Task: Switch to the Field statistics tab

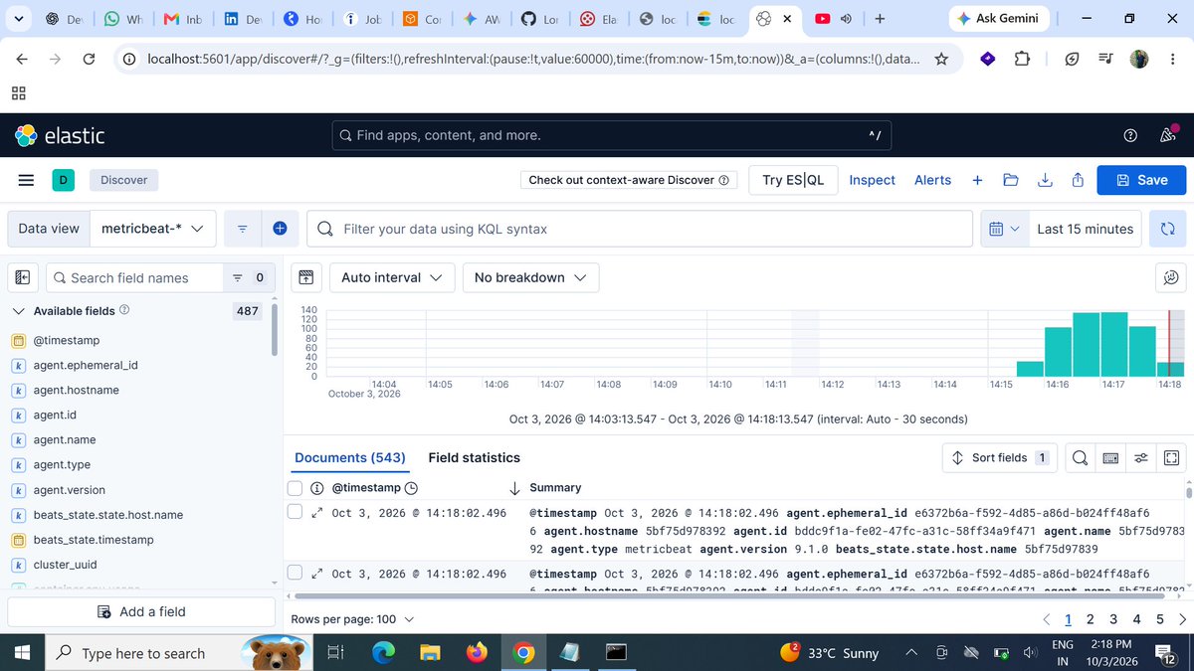Action: tap(474, 457)
